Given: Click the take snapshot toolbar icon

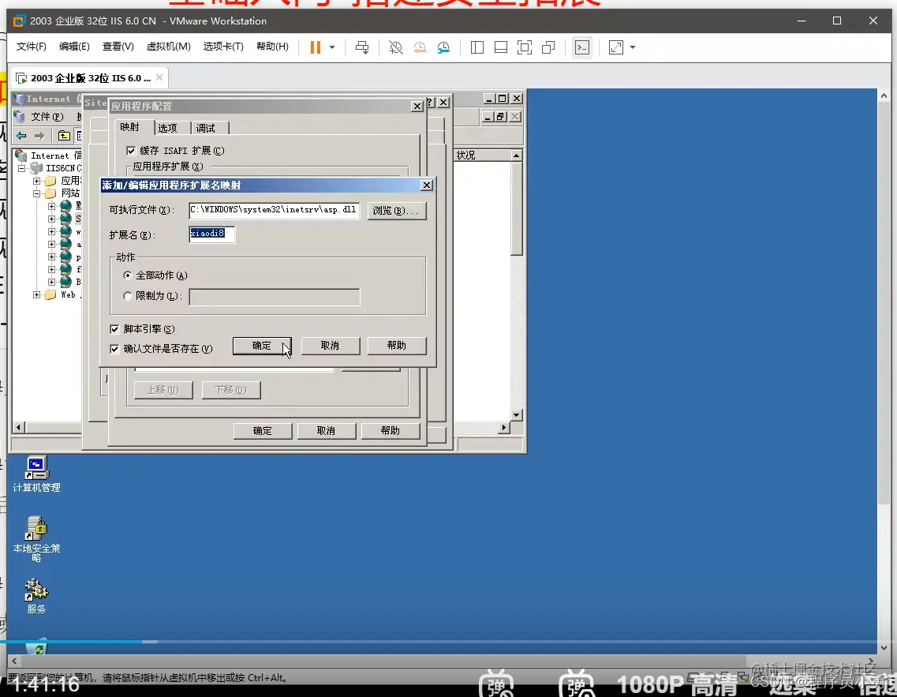Looking at the screenshot, I should coord(395,47).
